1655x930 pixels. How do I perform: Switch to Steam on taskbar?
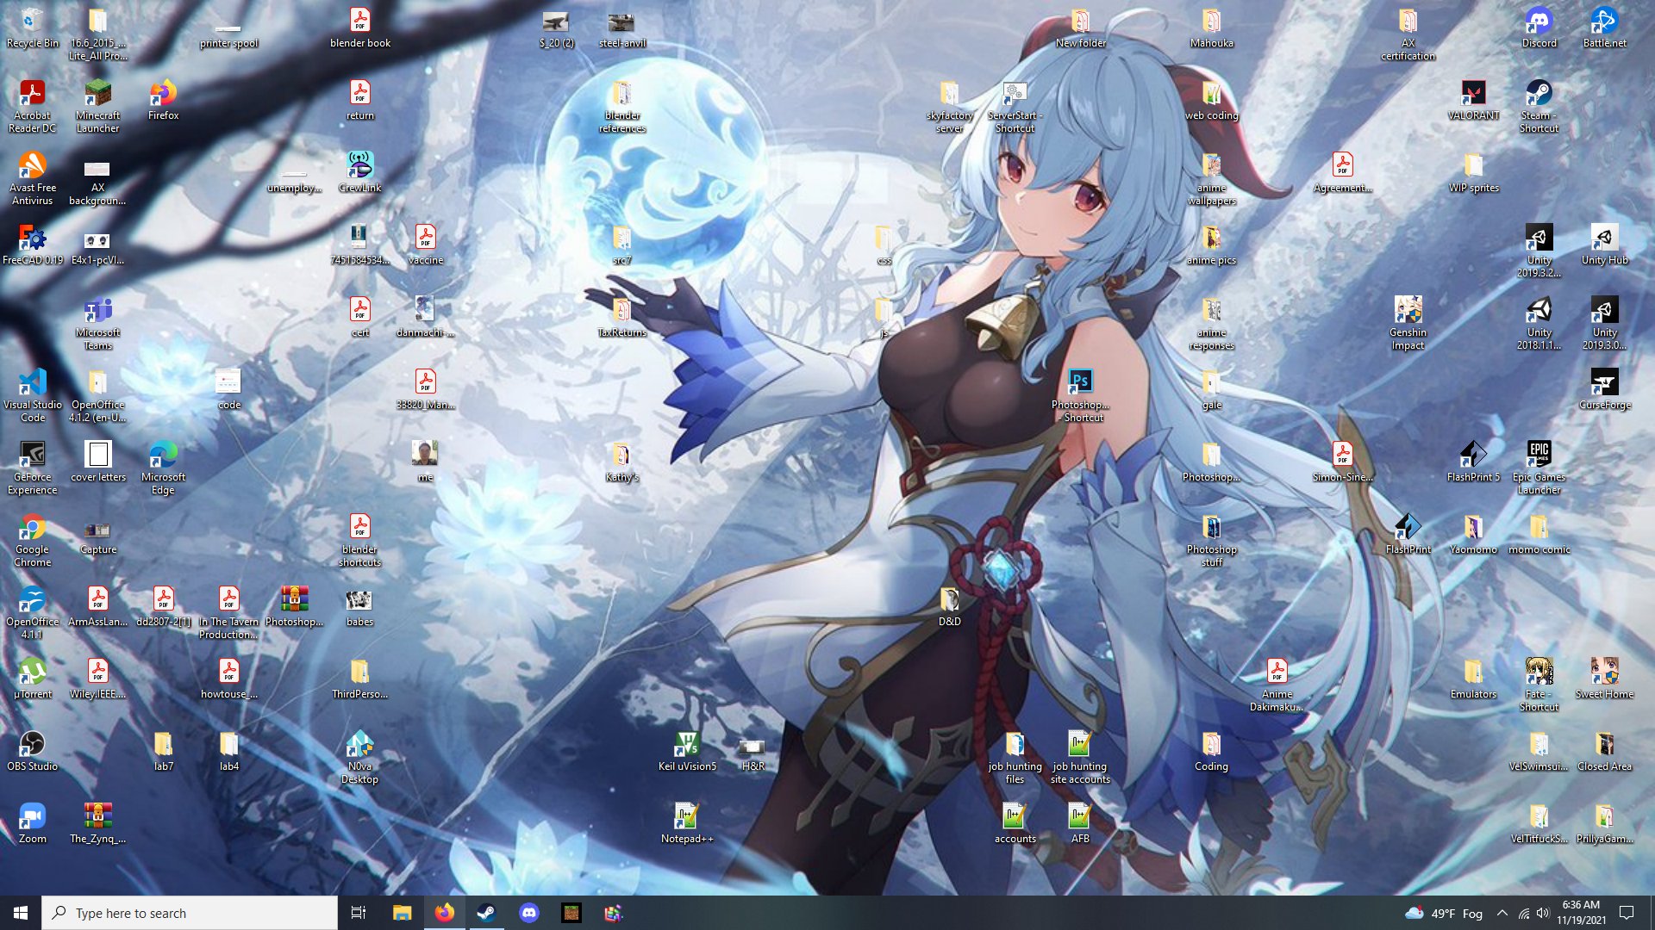(486, 913)
